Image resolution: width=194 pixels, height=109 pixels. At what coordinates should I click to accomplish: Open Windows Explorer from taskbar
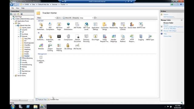35,107
